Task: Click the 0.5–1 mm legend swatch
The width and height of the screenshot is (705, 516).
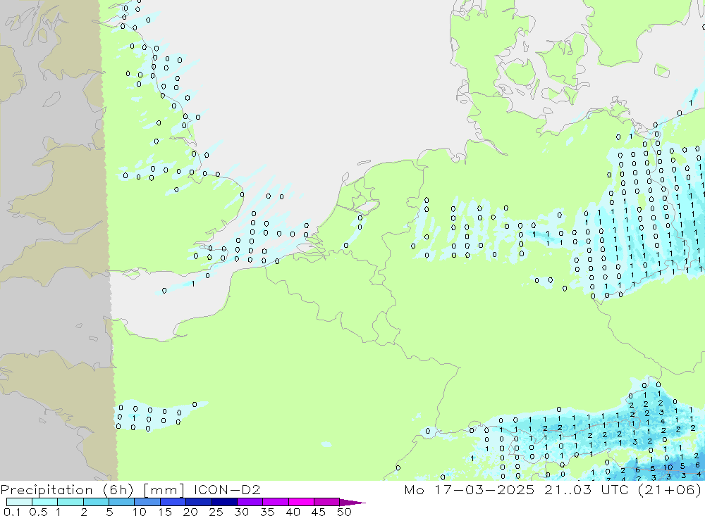Action: [45, 502]
